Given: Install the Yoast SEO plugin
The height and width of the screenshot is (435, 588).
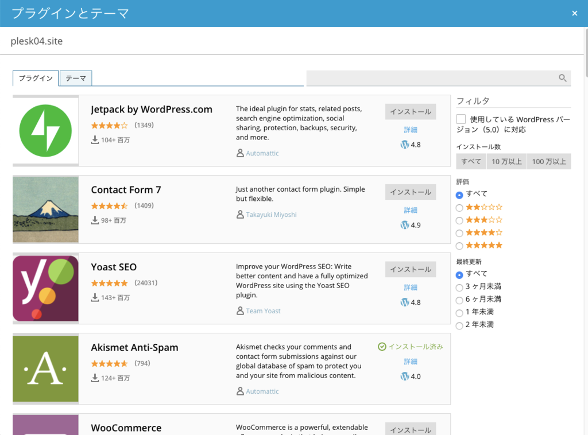Looking at the screenshot, I should coord(411,269).
